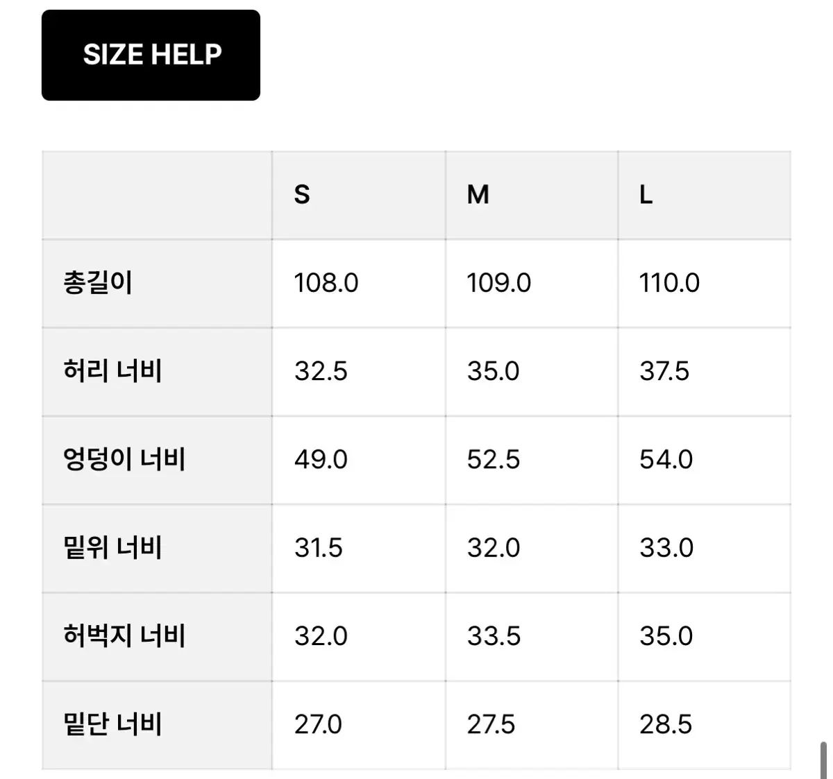Click the 허벅지 너비 row label
Viewport: 833px width, 779px height.
[x=124, y=636]
